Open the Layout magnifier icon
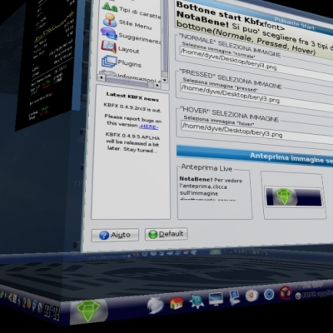 [x=108, y=47]
